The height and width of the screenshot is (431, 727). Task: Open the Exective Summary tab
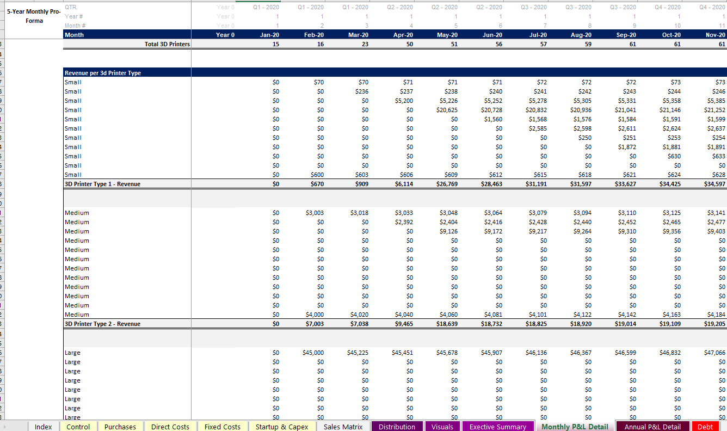tap(497, 427)
